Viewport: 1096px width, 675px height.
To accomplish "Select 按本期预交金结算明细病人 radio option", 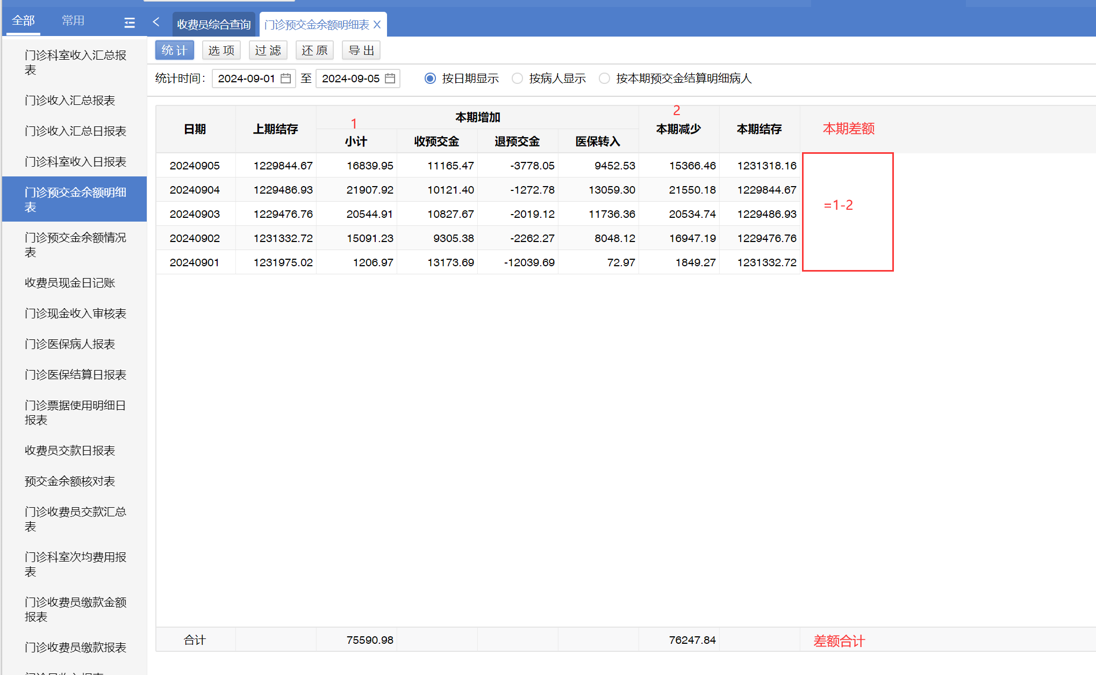I will point(604,79).
